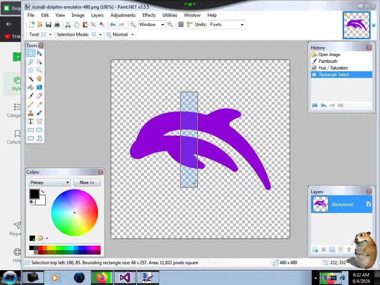Image resolution: width=380 pixels, height=285 pixels.
Task: Click the New image toolbar icon
Action: pyautogui.click(x=32, y=24)
